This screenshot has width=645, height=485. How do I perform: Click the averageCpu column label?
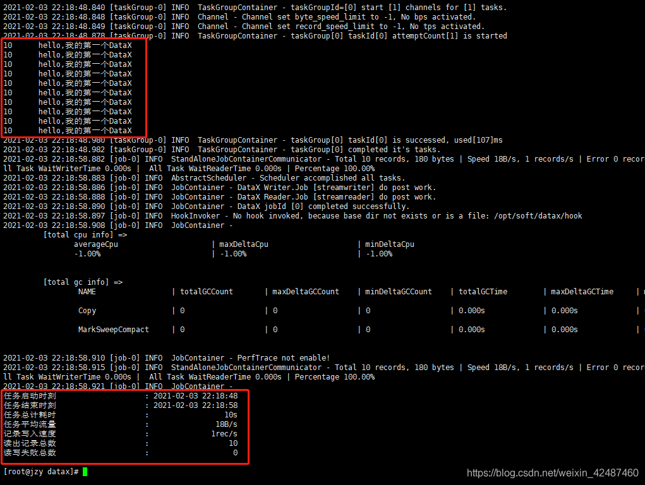(x=96, y=244)
